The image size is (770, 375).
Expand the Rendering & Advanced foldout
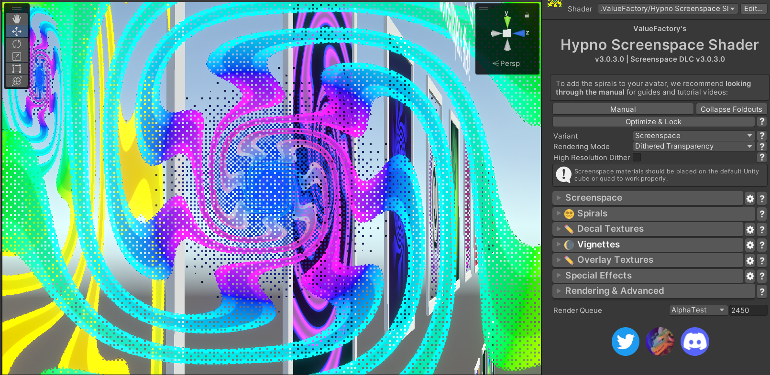[x=653, y=291]
